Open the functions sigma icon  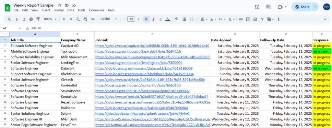(x=279, y=19)
